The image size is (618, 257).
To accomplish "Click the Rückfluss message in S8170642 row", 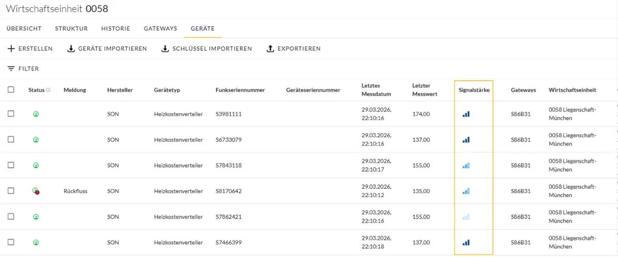I will pyautogui.click(x=76, y=191).
